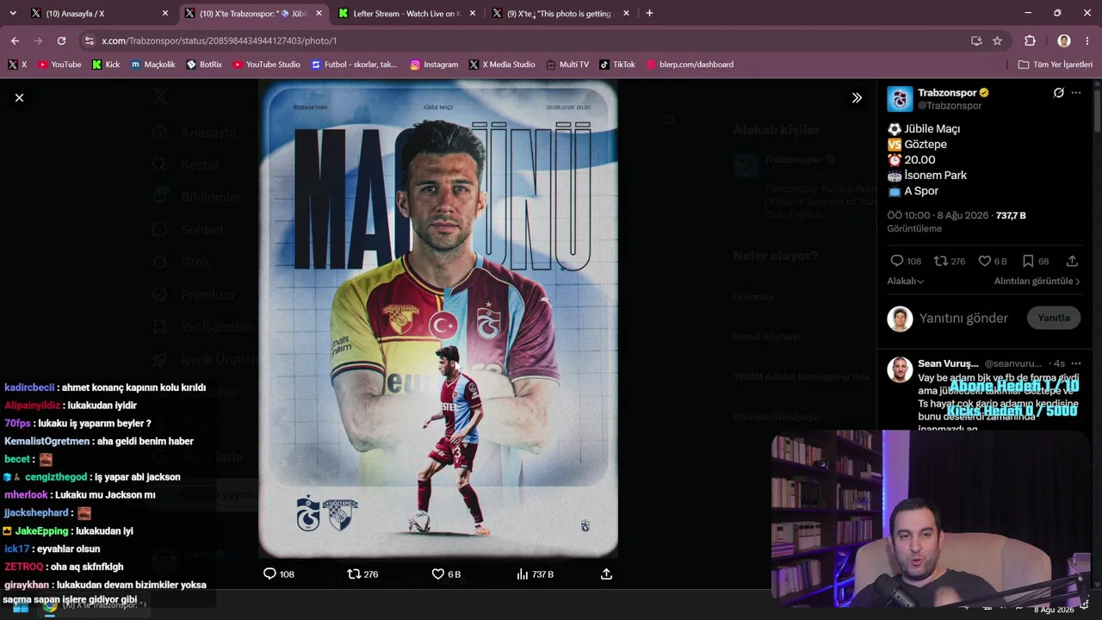Click the Yanıtını gönder reply field
1102x620 pixels.
pyautogui.click(x=963, y=319)
